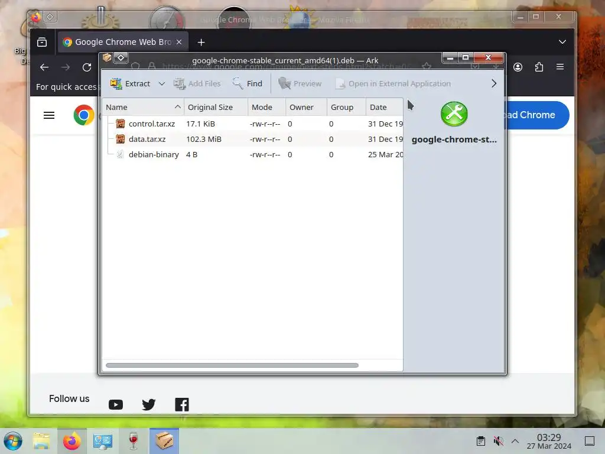Click the Extract button in Ark toolbar
The height and width of the screenshot is (454, 605).
[130, 83]
